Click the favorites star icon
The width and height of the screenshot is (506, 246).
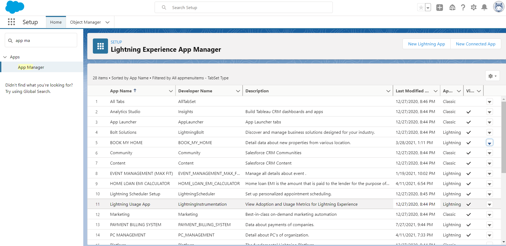click(x=421, y=7)
